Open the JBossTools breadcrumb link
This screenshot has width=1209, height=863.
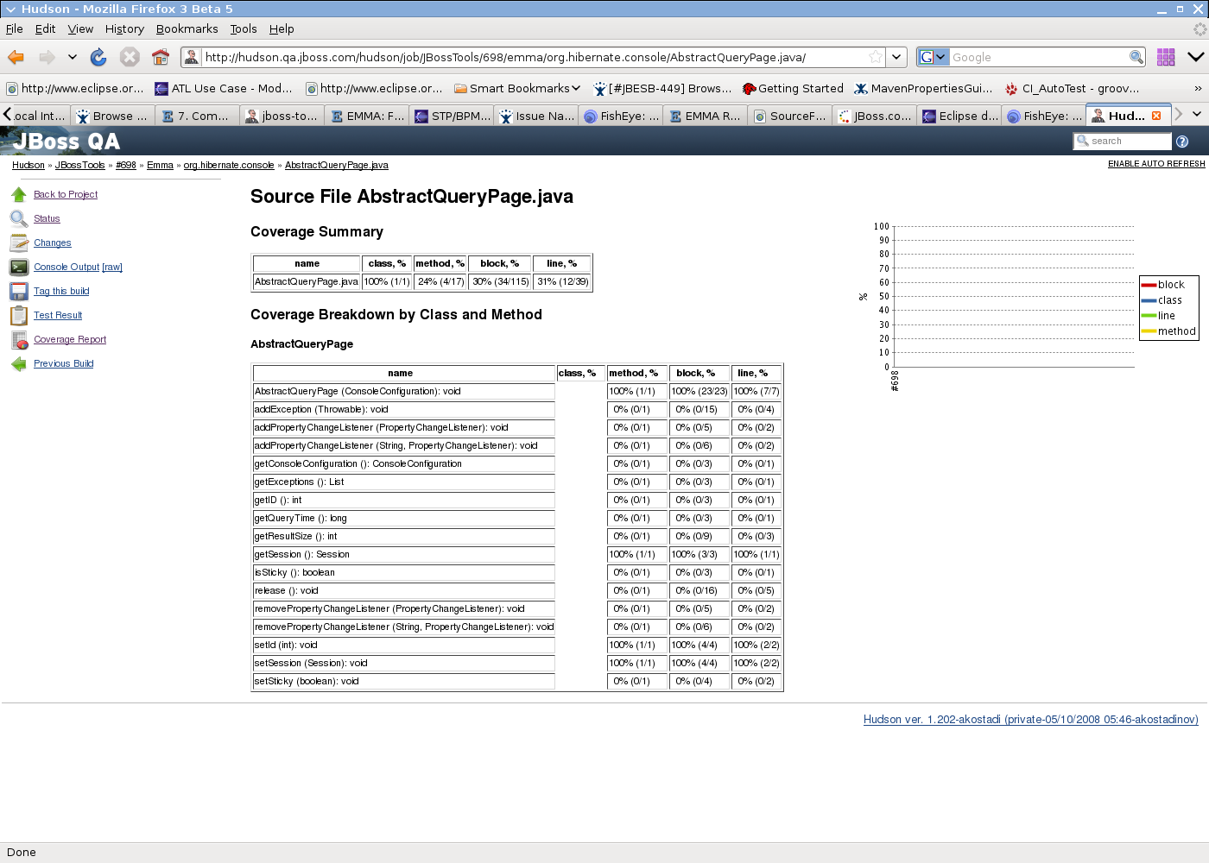[80, 165]
